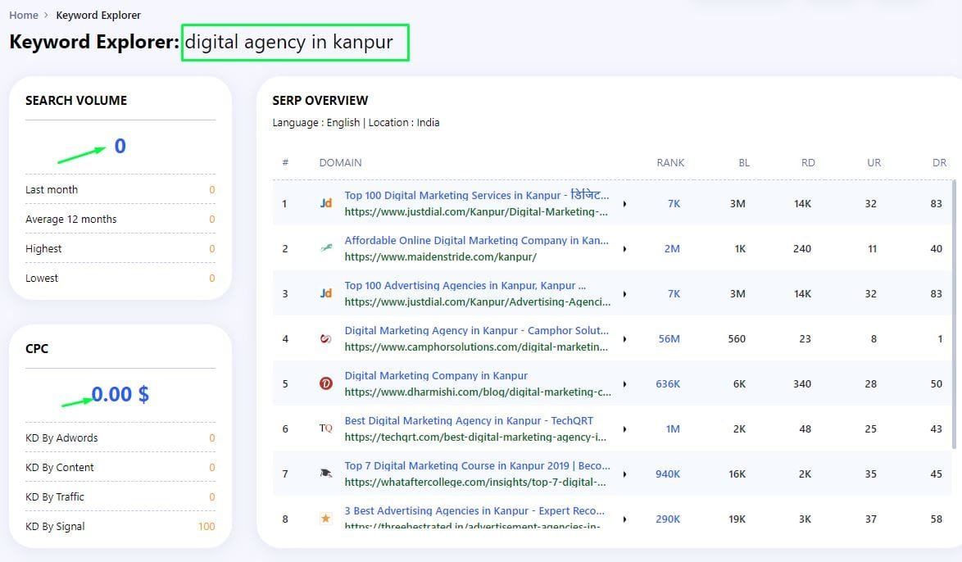
Task: Click the Dharmishi red favicon icon
Action: (x=326, y=383)
